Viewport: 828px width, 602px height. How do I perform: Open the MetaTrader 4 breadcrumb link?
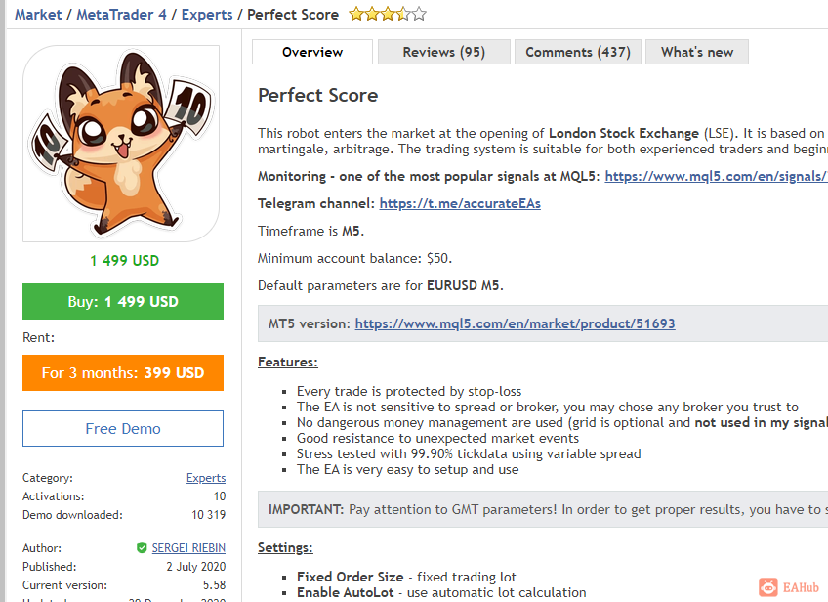point(121,15)
